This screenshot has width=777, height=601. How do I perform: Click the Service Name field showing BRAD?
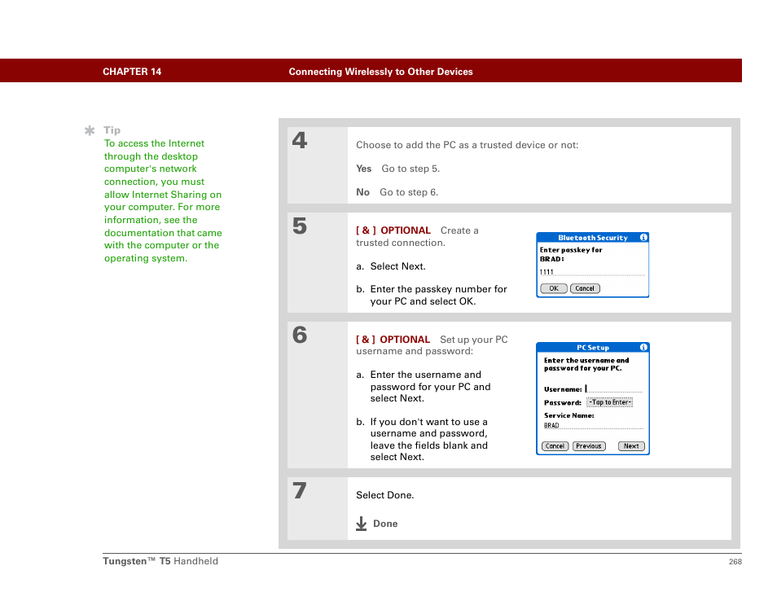click(592, 425)
